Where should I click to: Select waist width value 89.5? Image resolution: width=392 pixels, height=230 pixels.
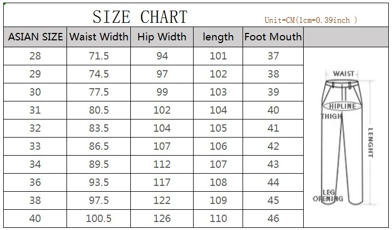pyautogui.click(x=99, y=164)
